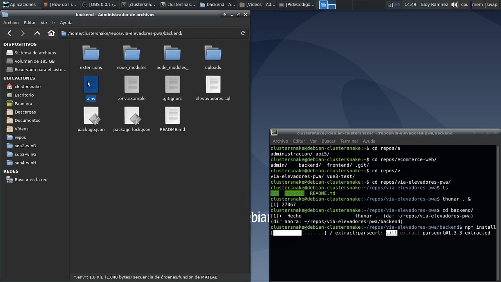
Task: Go to the parent folder with up arrow
Action: pos(37,33)
